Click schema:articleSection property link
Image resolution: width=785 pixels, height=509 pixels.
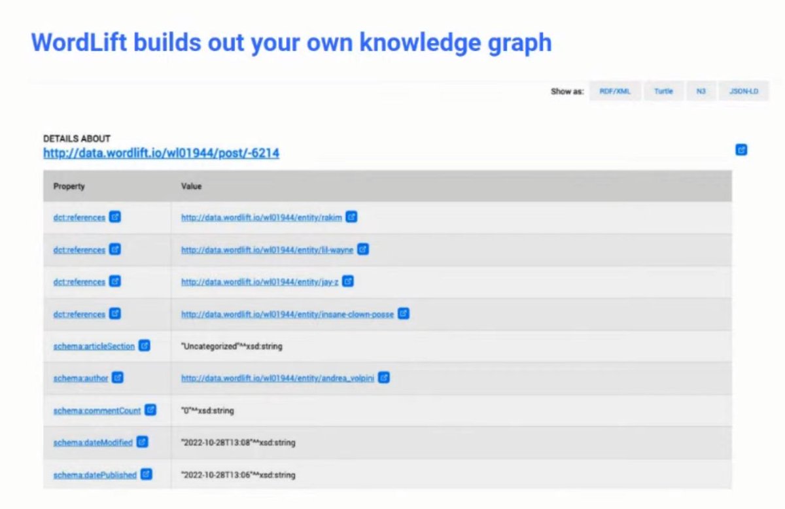click(94, 346)
